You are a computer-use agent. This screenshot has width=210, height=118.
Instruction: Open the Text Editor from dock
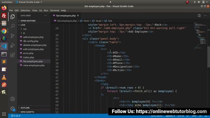(x=4, y=69)
